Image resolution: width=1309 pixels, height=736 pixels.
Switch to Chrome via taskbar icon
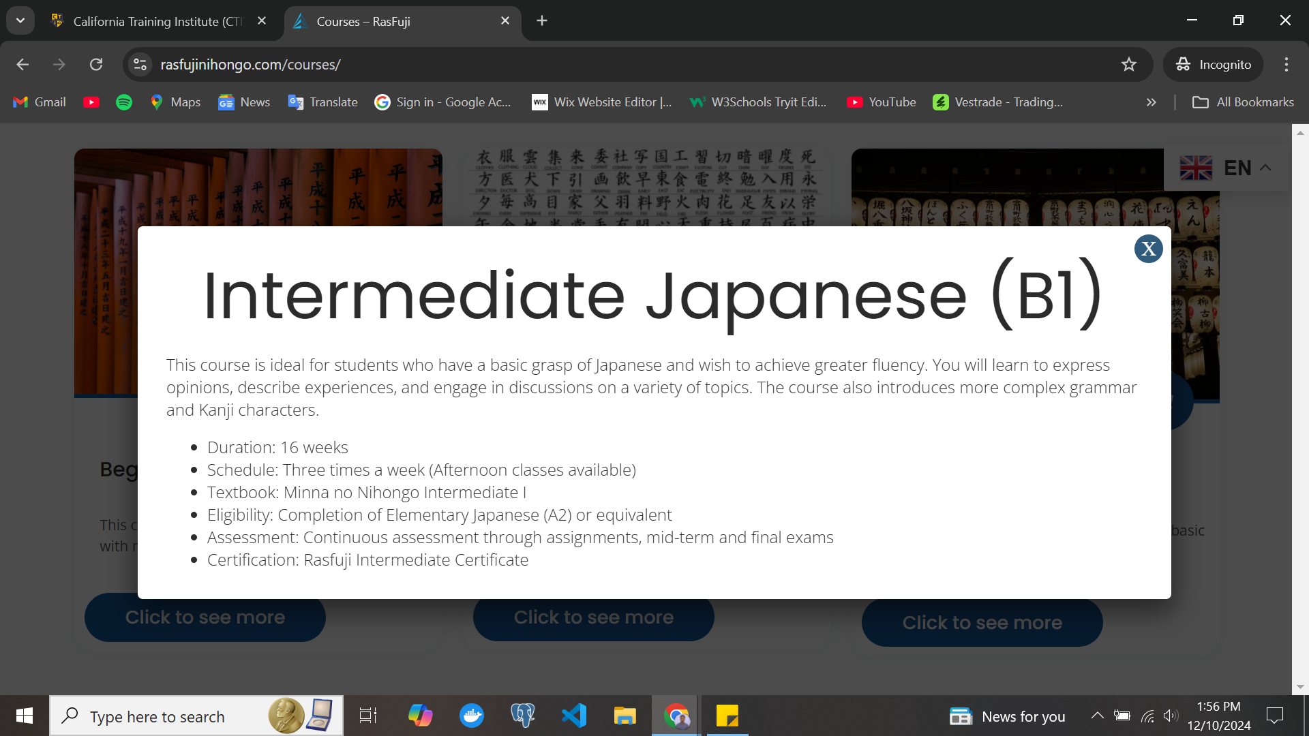pos(676,716)
